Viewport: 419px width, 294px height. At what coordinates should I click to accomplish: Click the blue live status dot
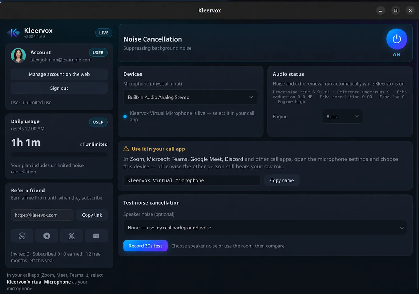coord(125,117)
